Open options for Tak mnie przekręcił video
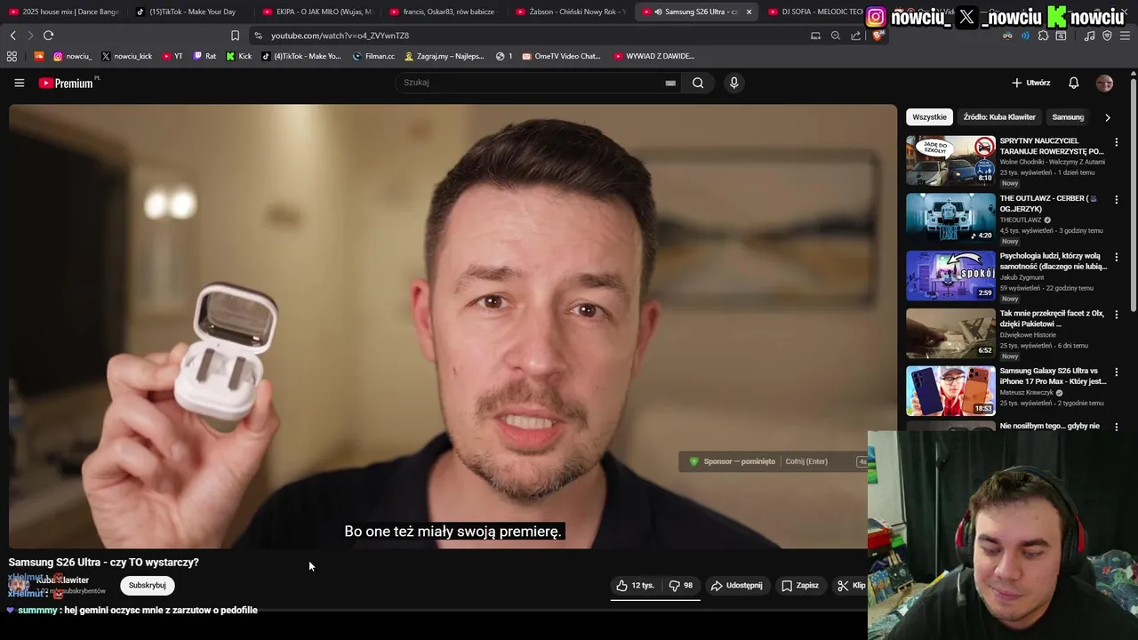 1117,315
